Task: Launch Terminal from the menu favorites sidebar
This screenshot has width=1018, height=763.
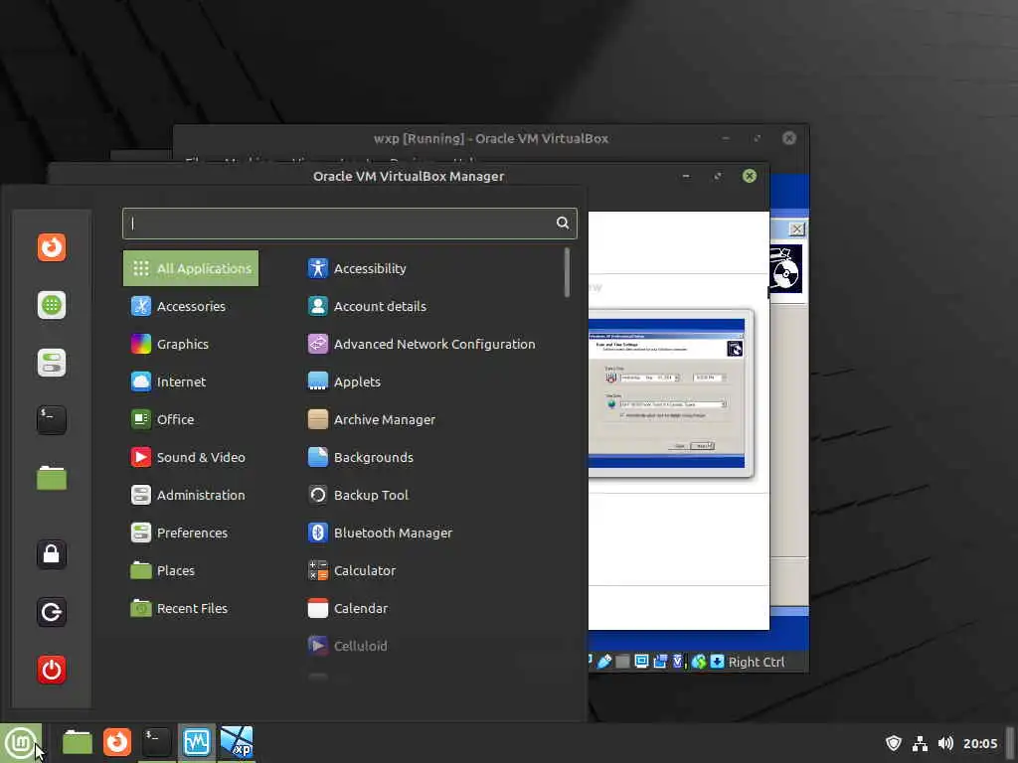Action: (52, 420)
